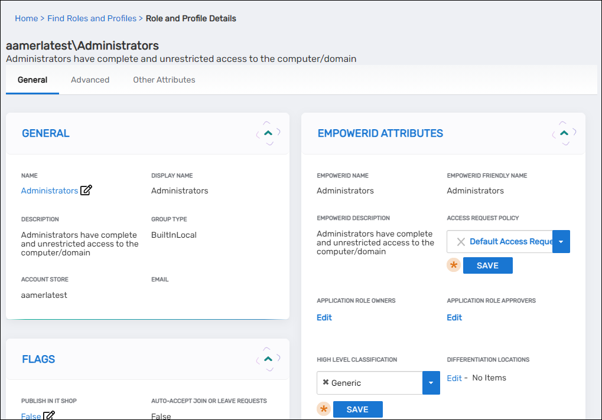Select the General tab
The width and height of the screenshot is (602, 420).
pyautogui.click(x=32, y=80)
